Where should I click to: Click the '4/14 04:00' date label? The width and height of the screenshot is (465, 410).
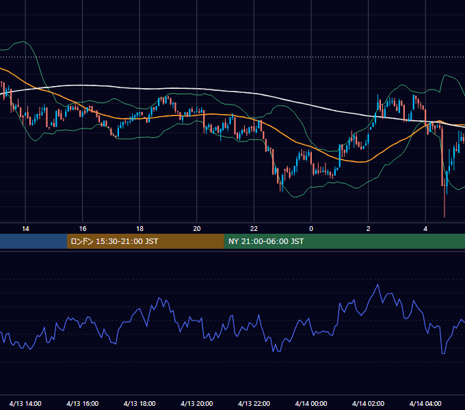pyautogui.click(x=425, y=403)
